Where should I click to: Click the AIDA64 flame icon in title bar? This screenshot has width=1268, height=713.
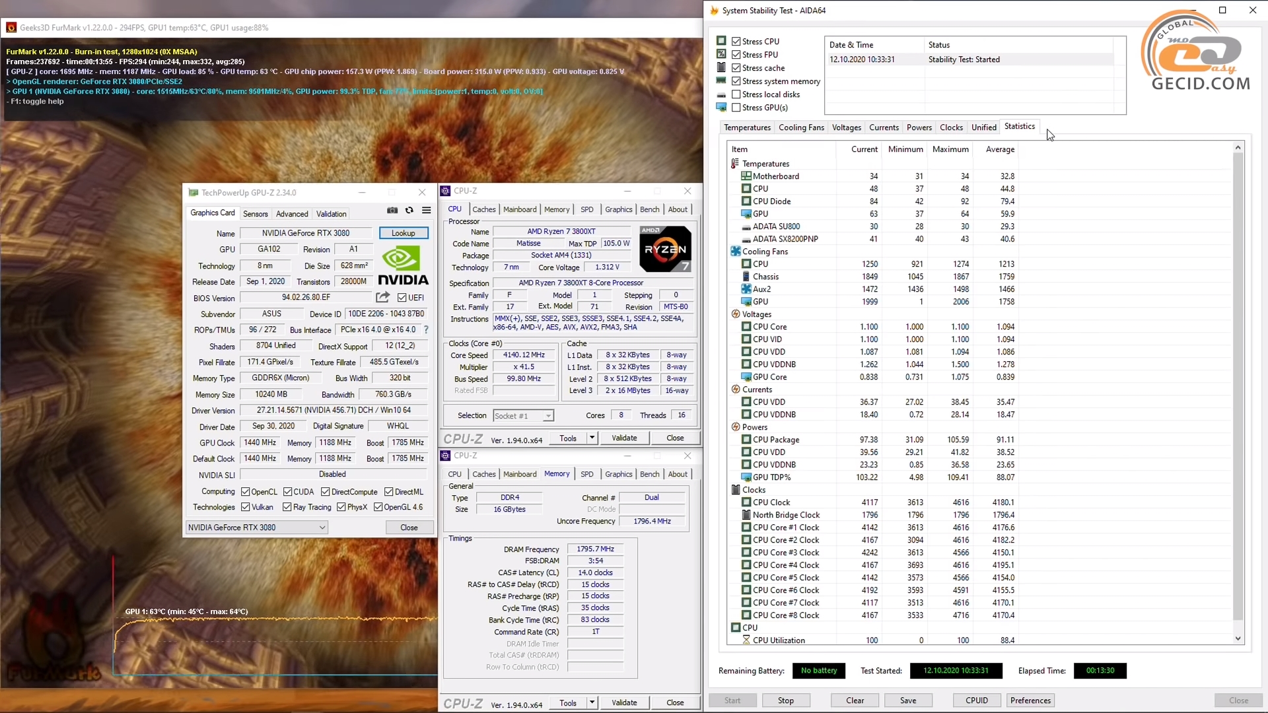coord(714,11)
